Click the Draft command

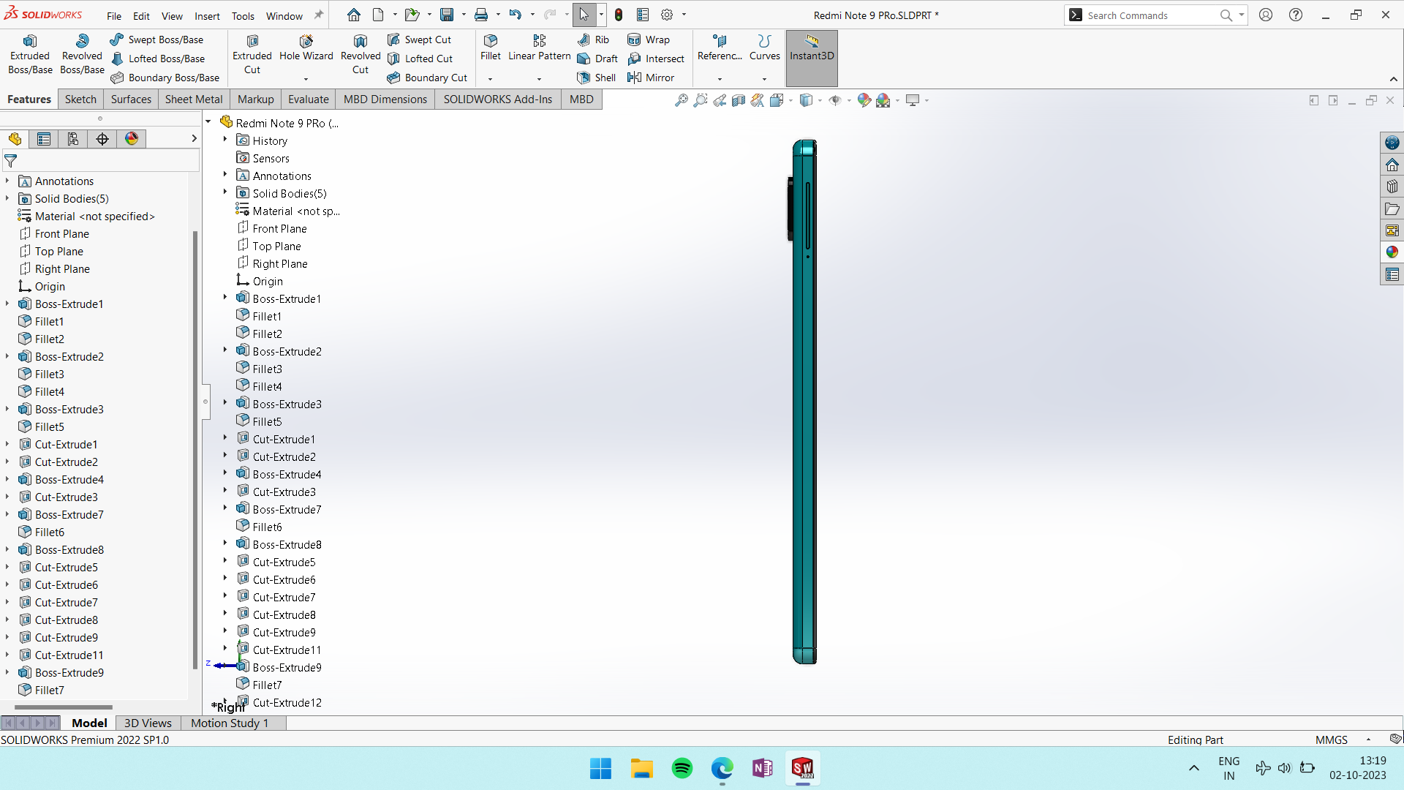pos(597,59)
